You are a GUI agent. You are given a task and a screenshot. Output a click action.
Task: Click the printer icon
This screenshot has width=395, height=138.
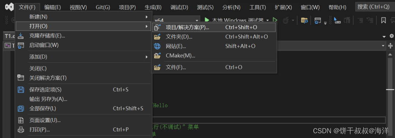coord(20,130)
